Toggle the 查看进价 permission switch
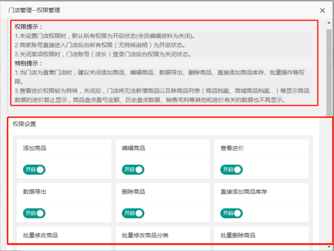The width and height of the screenshot is (334, 251). [x=231, y=170]
